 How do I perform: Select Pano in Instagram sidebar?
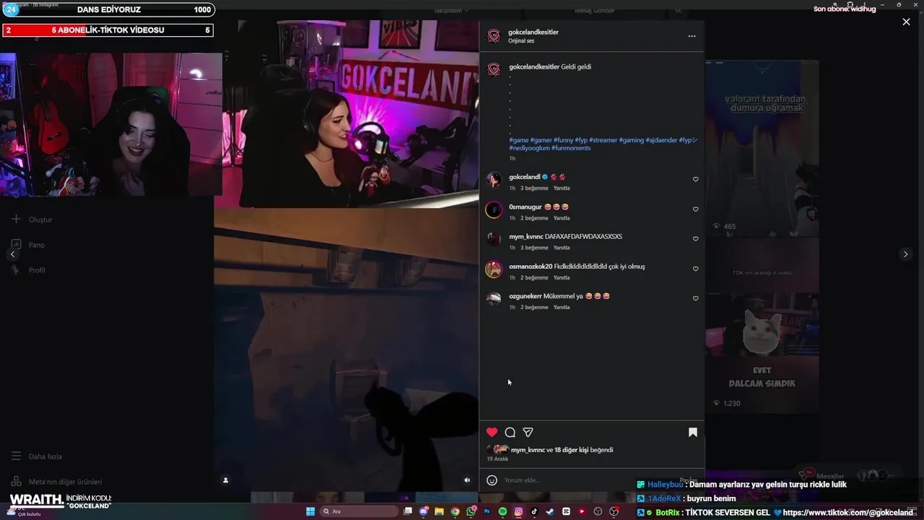(29, 245)
